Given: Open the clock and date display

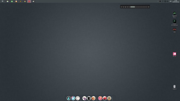Looking at the screenshot, I should pyautogui.click(x=175, y=1).
